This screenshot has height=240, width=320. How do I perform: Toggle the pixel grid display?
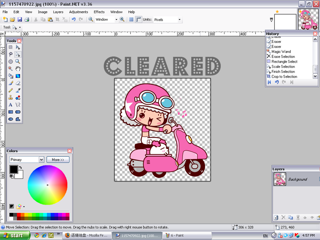[x=131, y=19]
